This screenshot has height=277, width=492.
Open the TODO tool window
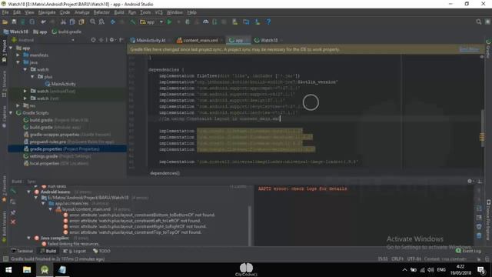pos(101,251)
